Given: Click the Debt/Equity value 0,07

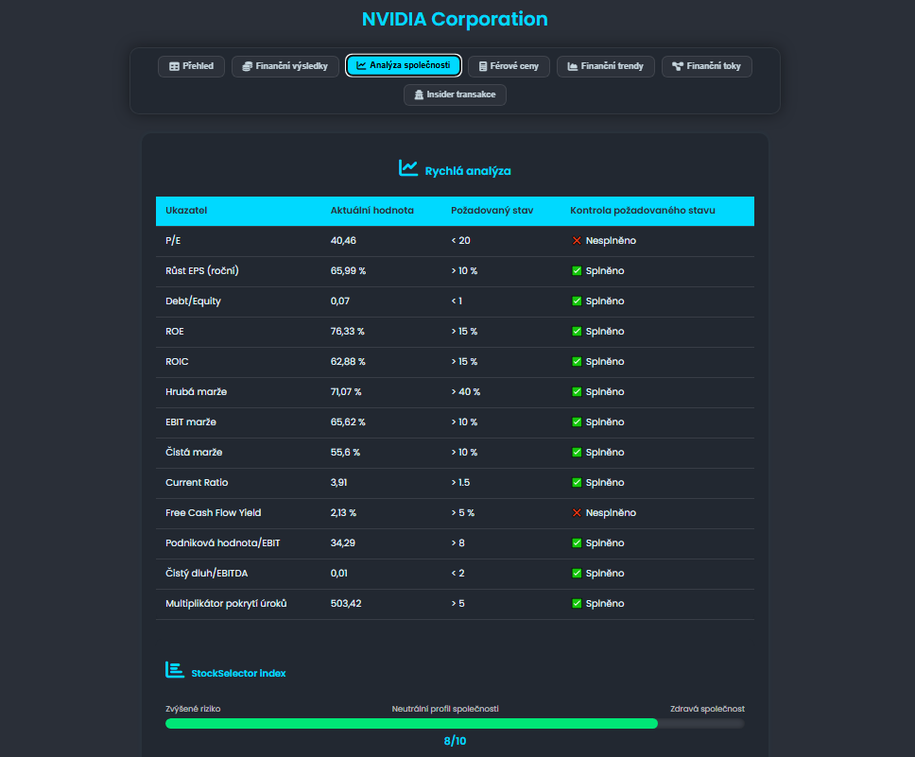Looking at the screenshot, I should (x=340, y=301).
